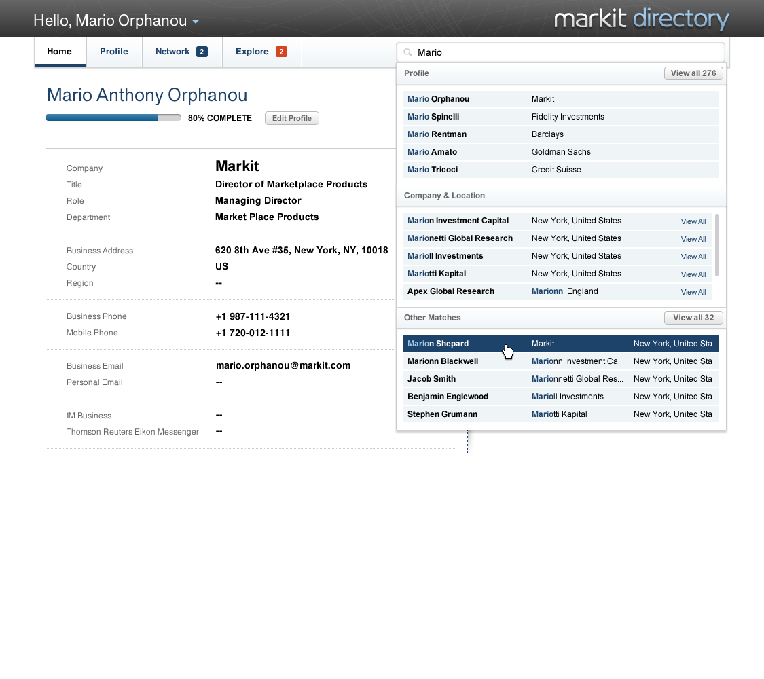Screen dimensions: 764x679
Task: Select Marionetti Global Research company result
Action: coord(558,238)
